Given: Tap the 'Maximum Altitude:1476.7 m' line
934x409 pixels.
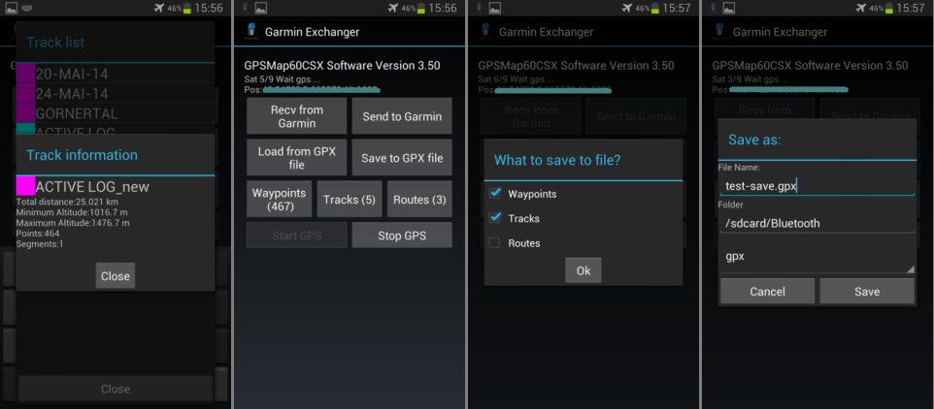Looking at the screenshot, I should point(73,223).
